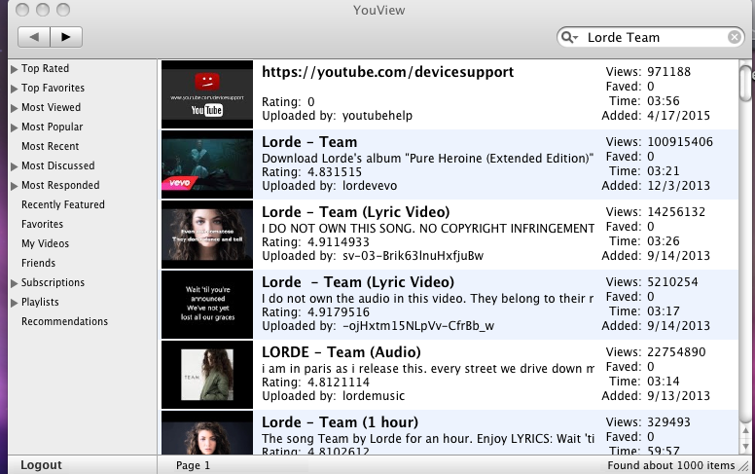Expand the Top Favorites category
The image size is (755, 474).
click(14, 89)
